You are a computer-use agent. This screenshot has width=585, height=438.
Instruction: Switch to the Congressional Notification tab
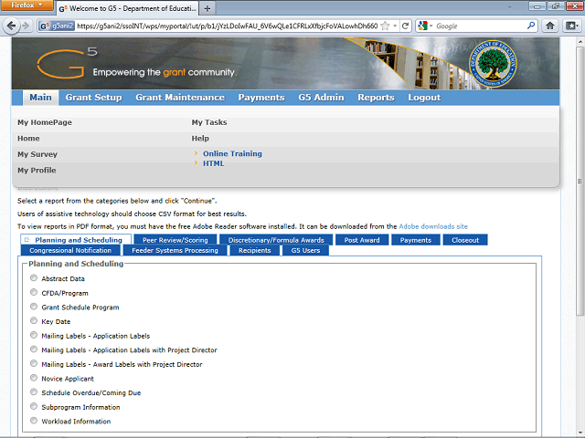(70, 250)
